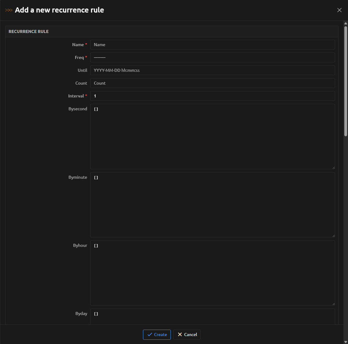Click the Byday field label

click(x=81, y=313)
